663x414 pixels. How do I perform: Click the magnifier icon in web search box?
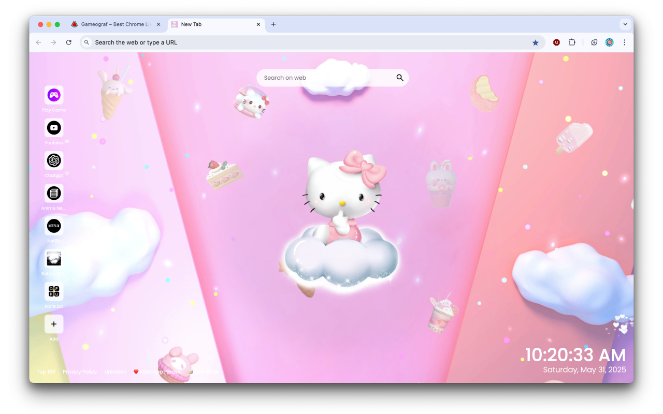[400, 78]
